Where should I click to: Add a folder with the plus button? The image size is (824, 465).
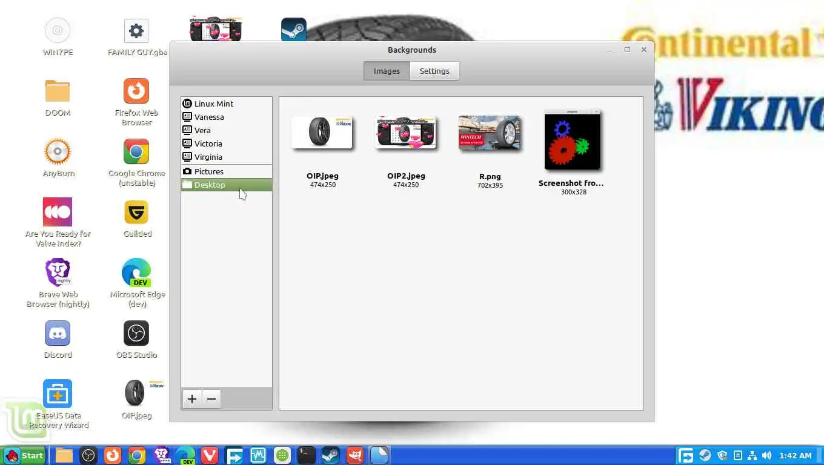point(192,398)
